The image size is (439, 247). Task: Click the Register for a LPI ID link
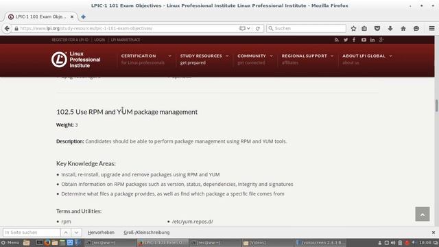[x=70, y=40]
